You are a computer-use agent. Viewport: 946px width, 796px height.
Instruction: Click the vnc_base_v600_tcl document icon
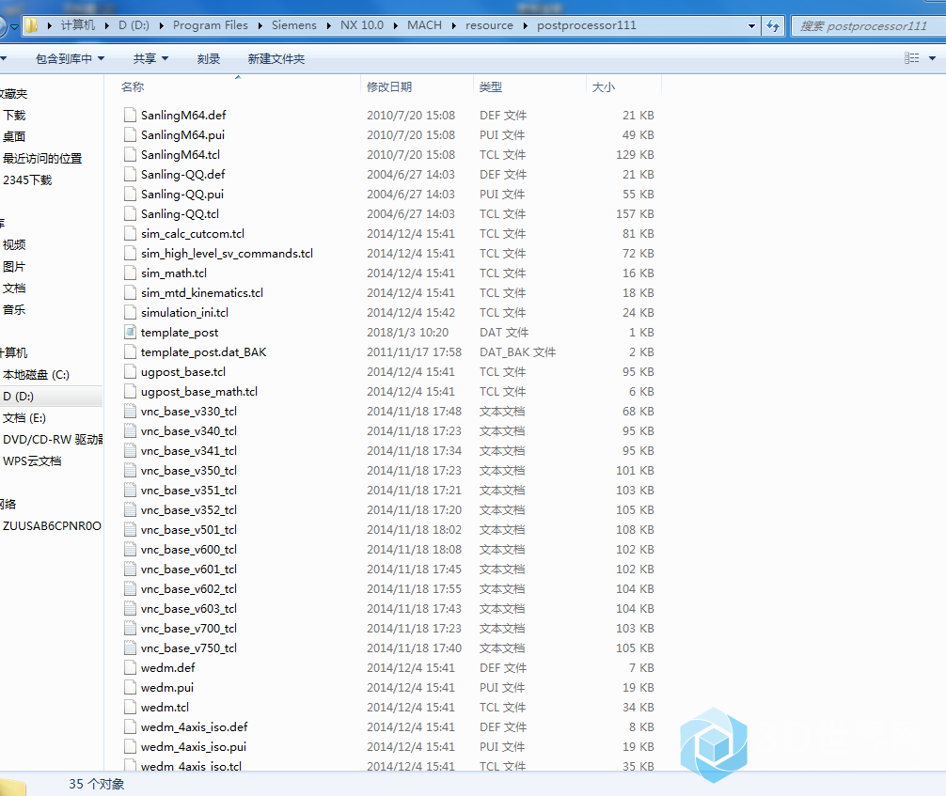pos(130,550)
